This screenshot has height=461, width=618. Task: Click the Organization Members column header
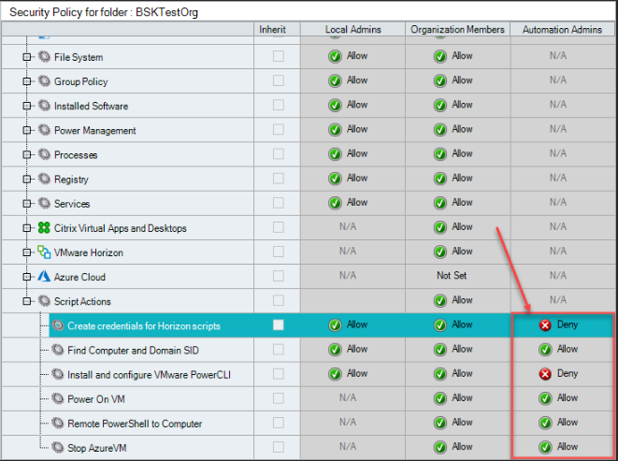[x=457, y=30]
